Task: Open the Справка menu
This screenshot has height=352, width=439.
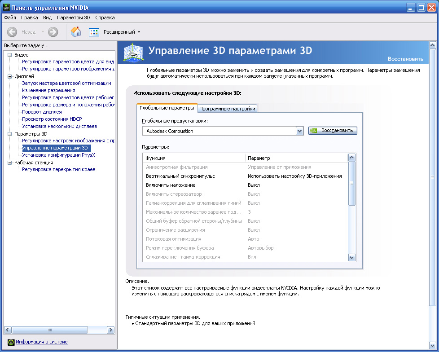Action: tap(105, 18)
